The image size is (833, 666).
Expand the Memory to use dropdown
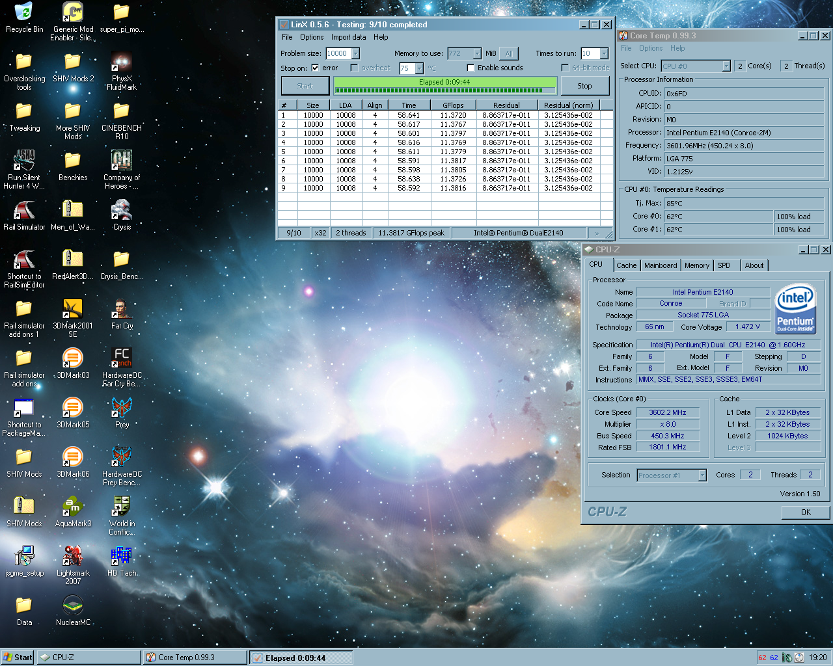pos(477,53)
